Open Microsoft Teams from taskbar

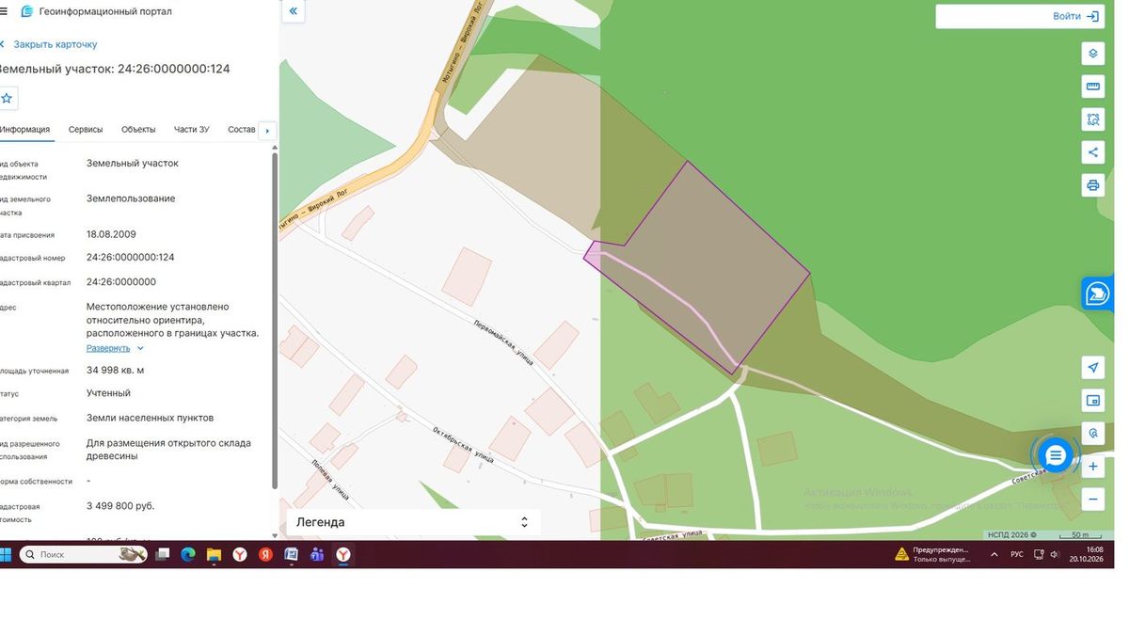coord(317,555)
